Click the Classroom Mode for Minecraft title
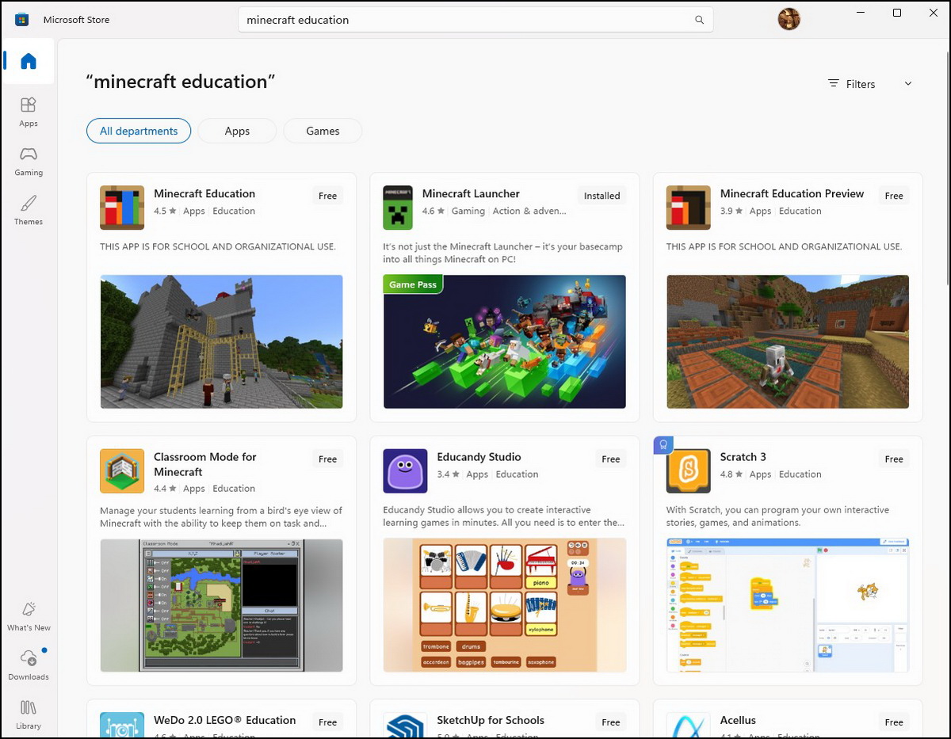Viewport: 951px width, 739px height. click(x=205, y=464)
